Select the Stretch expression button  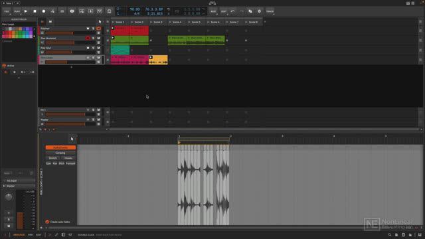click(x=53, y=158)
